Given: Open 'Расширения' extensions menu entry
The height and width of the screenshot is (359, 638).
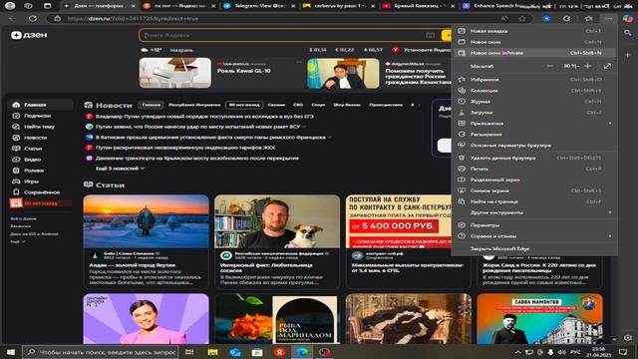Looking at the screenshot, I should 534,135.
